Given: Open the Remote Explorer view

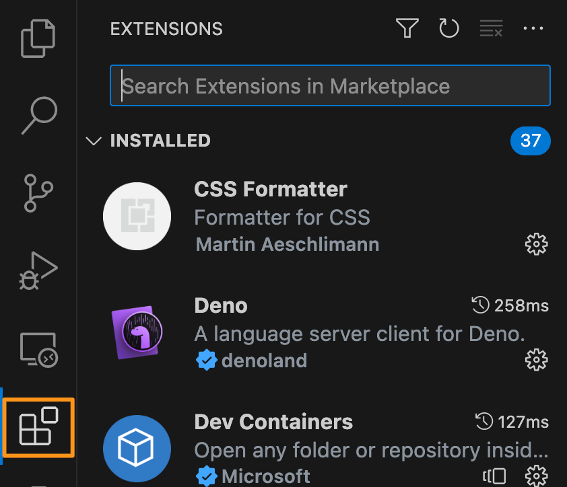Looking at the screenshot, I should (38, 349).
